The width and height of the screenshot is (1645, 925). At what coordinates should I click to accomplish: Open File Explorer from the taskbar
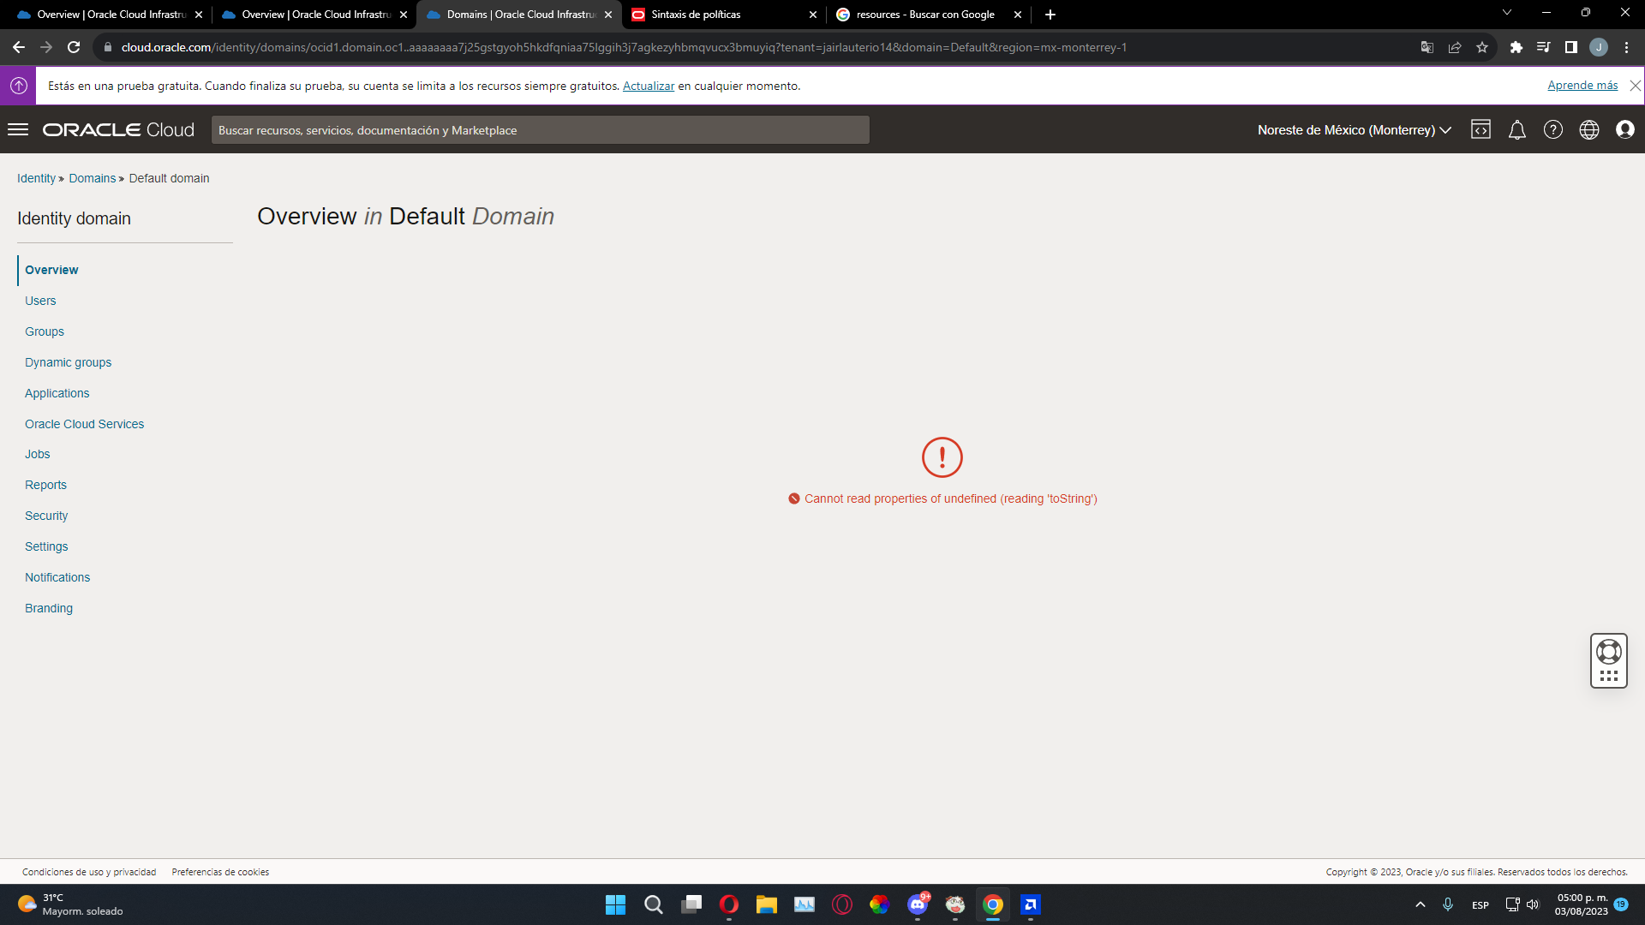coord(766,904)
